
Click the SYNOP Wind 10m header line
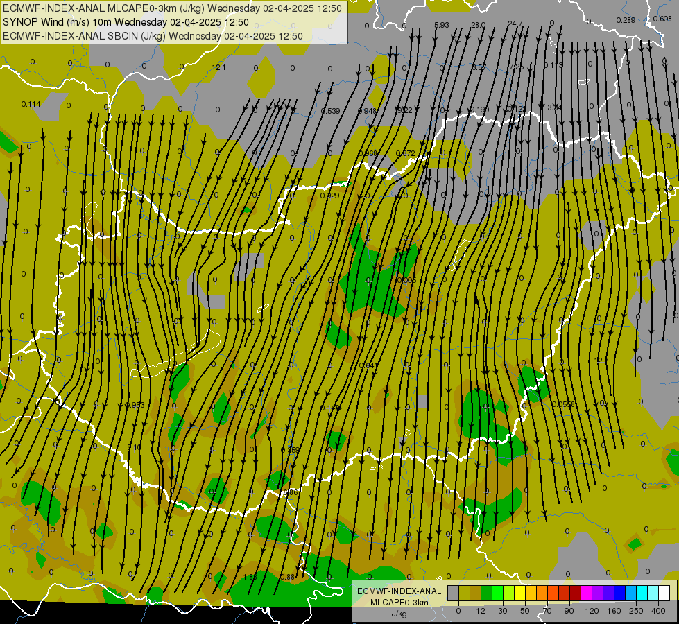(x=126, y=22)
